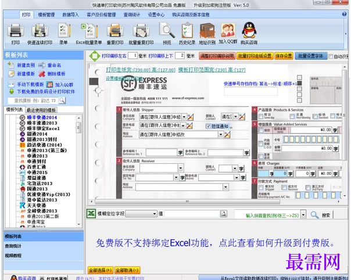Click the 打印偏移左右 millimeter input
The height and width of the screenshot is (280, 351).
(x=132, y=56)
